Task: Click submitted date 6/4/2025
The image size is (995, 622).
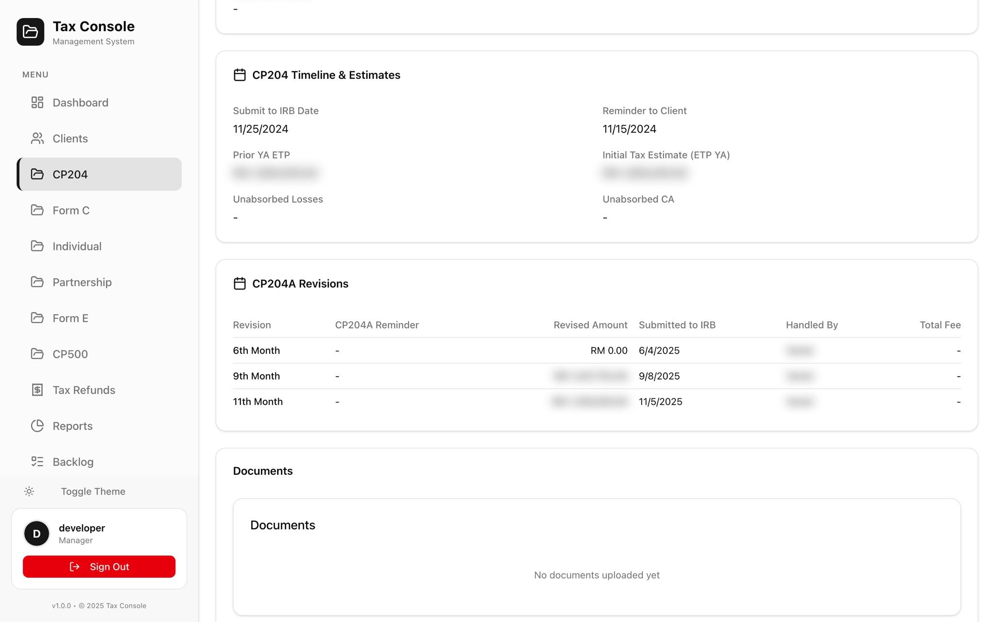Action: (x=659, y=350)
